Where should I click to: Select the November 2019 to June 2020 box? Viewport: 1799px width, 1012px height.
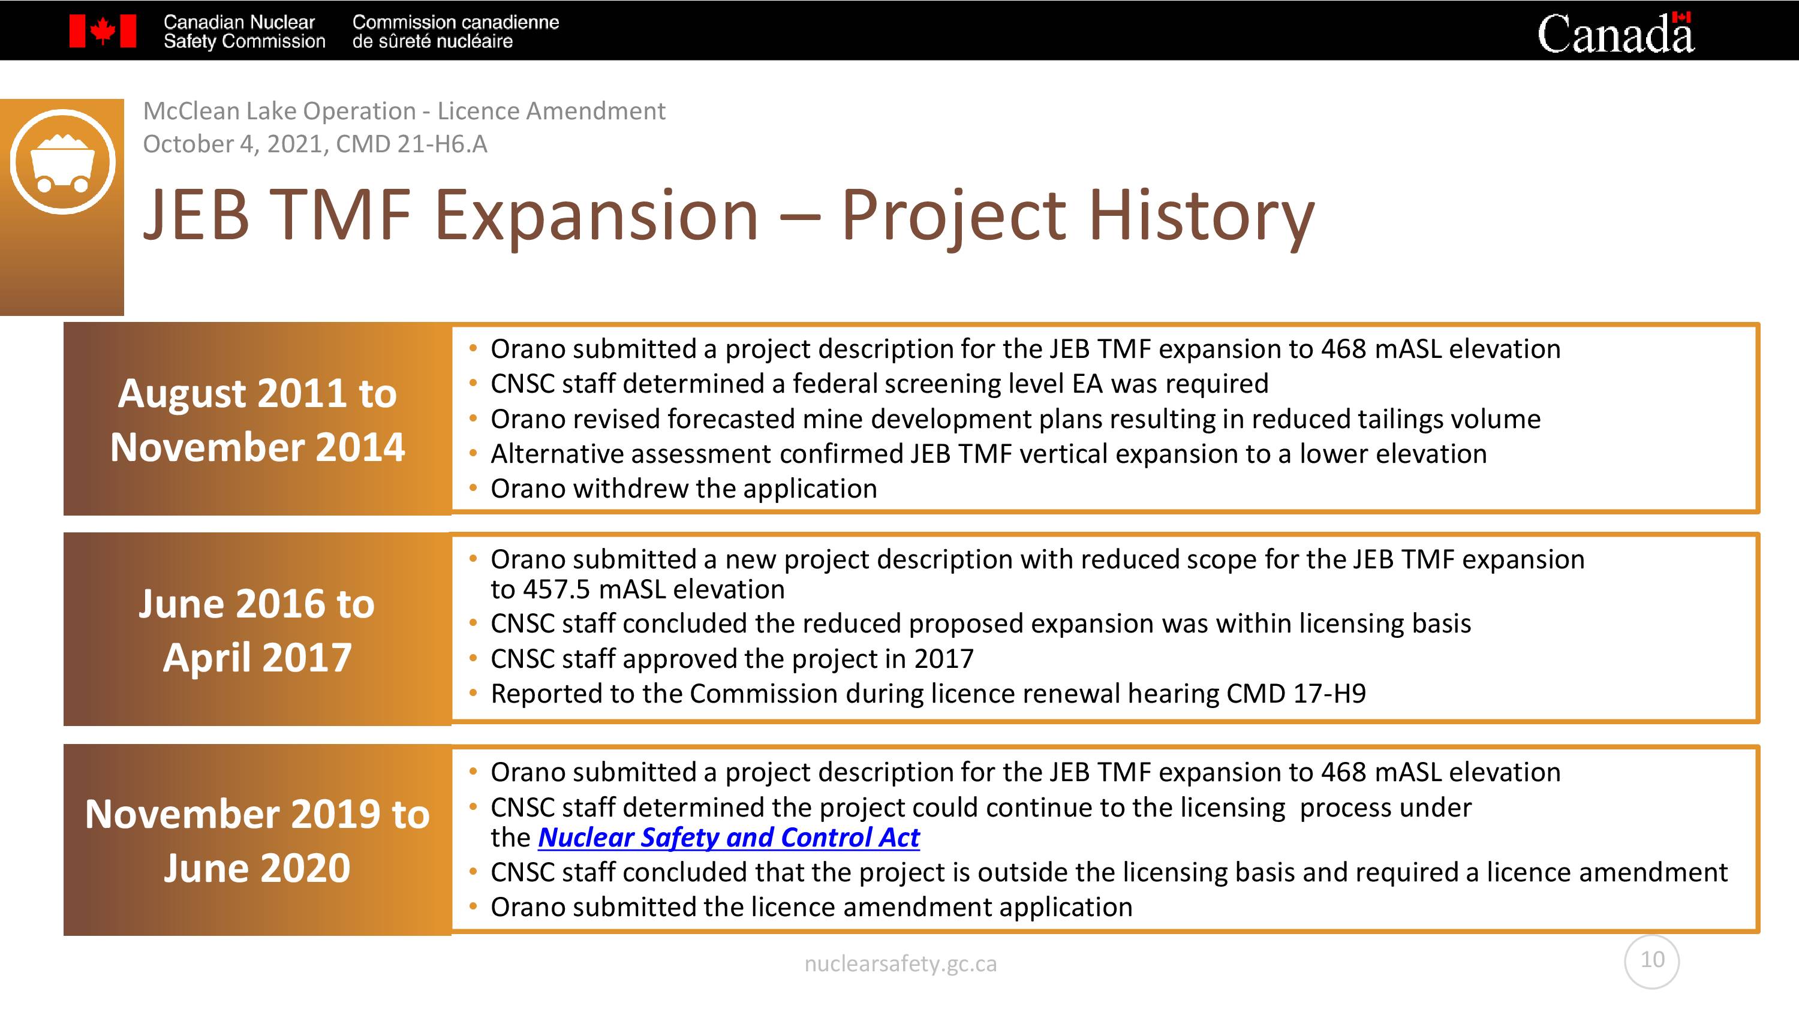[x=257, y=840]
